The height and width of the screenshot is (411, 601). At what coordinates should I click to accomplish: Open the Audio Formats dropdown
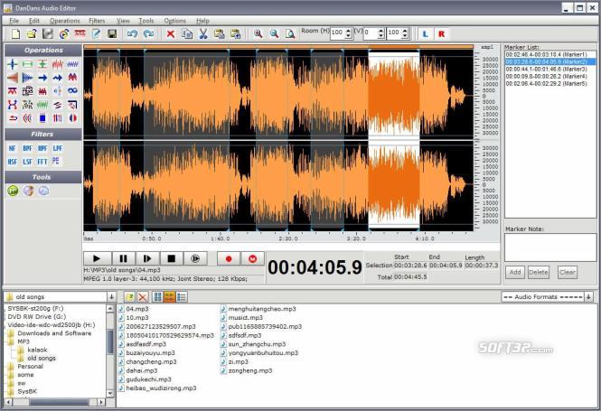pyautogui.click(x=588, y=297)
